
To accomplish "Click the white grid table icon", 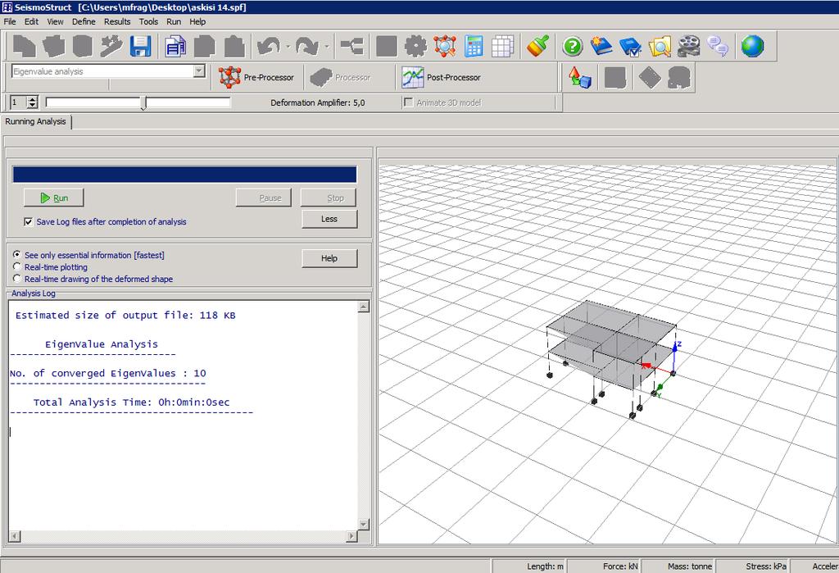I will 502,46.
